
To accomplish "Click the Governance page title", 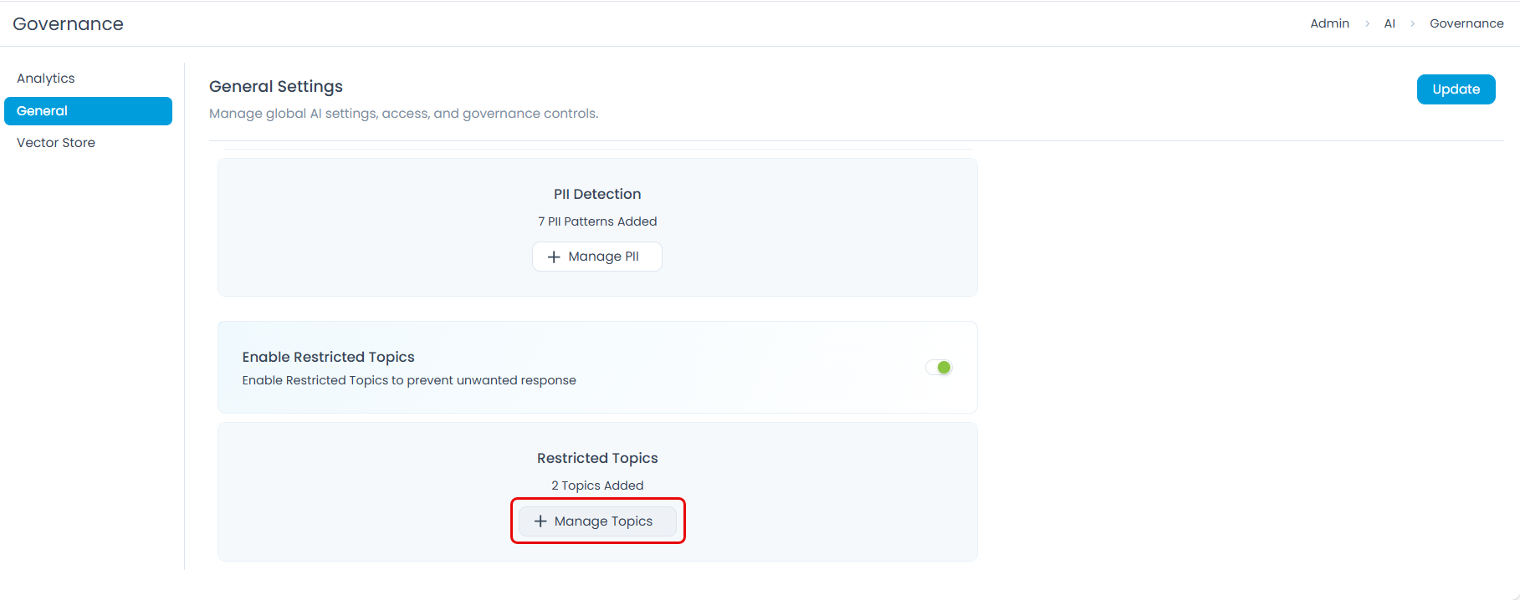I will 68,24.
